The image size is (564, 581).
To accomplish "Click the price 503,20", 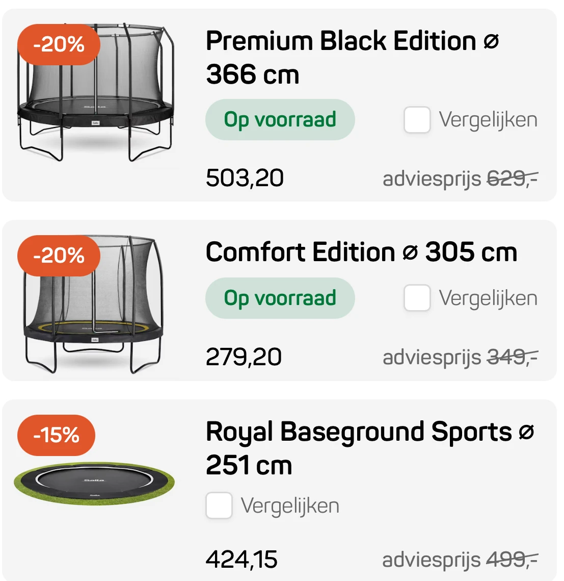I will pos(244,178).
